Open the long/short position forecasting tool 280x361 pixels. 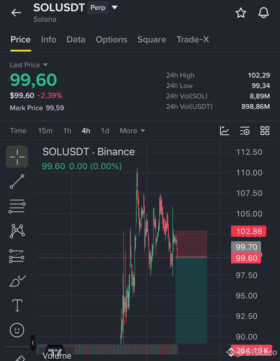pos(17,256)
